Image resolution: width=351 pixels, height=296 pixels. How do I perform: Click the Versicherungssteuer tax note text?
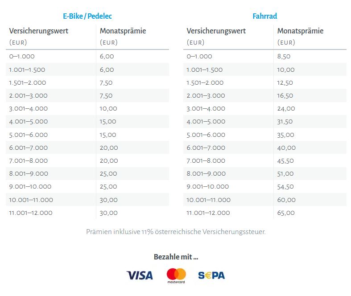pos(176,232)
